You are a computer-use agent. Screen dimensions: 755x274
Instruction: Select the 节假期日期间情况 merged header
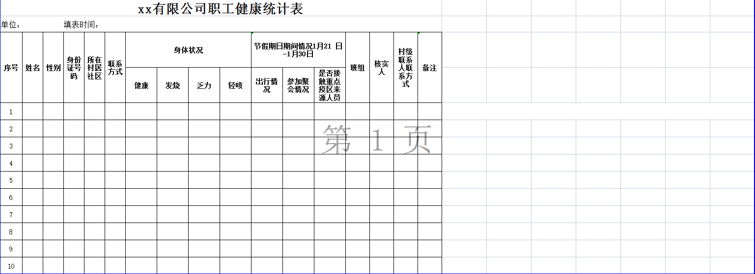point(299,50)
